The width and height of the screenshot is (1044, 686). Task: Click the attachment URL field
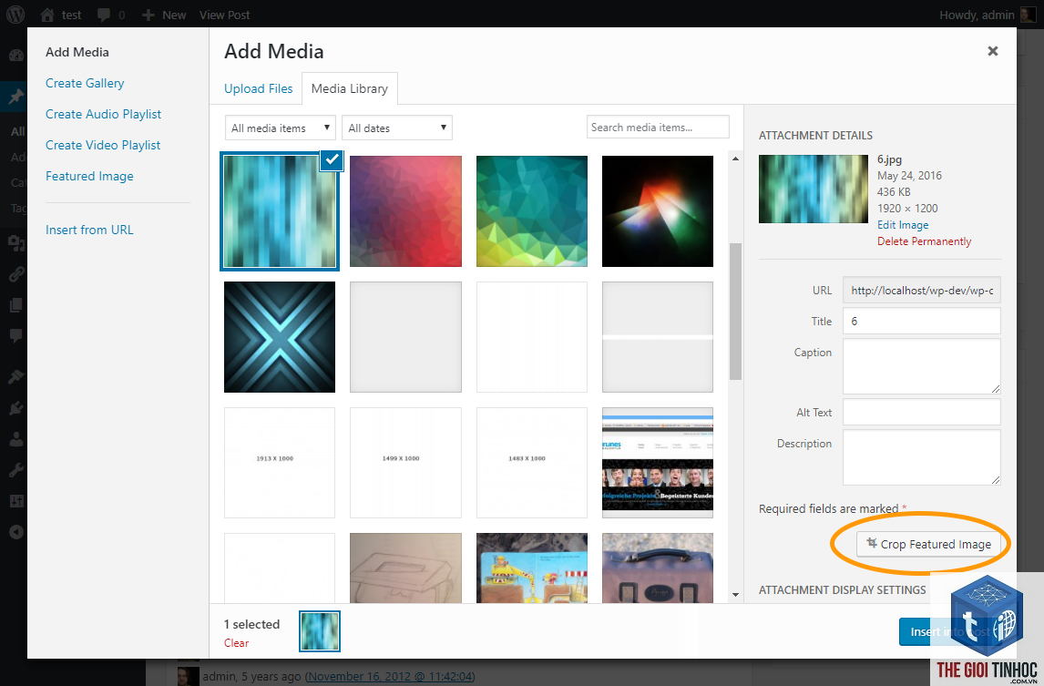pyautogui.click(x=922, y=291)
